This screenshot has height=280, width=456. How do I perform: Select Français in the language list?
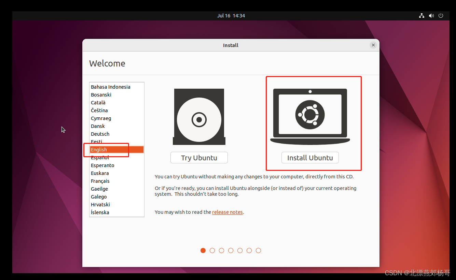(117, 181)
